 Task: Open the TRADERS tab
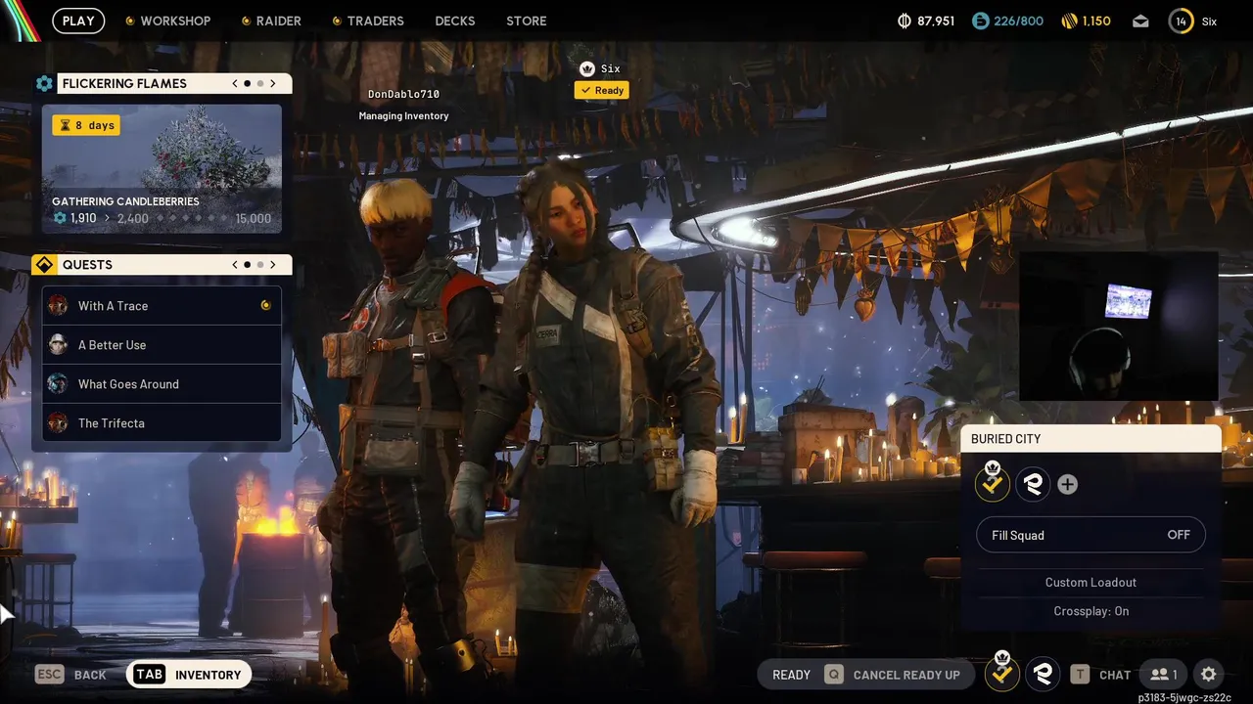(368, 21)
